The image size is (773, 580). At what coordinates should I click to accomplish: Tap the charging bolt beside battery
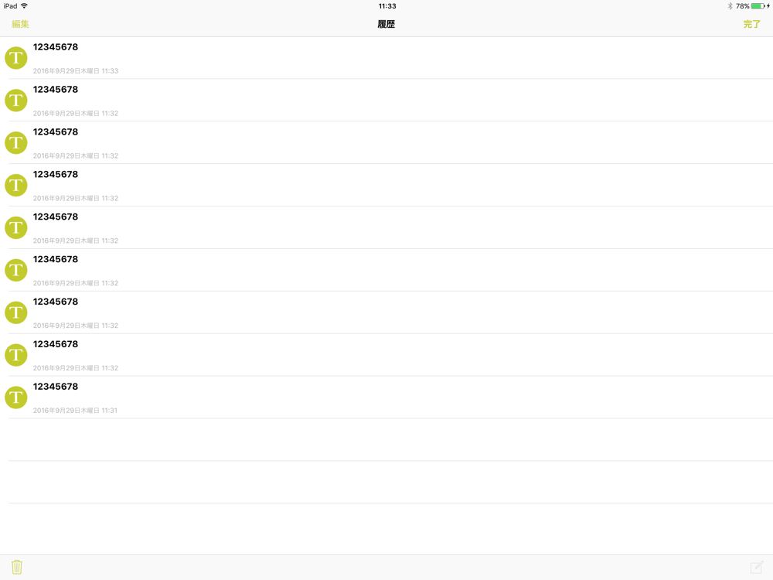coord(768,6)
